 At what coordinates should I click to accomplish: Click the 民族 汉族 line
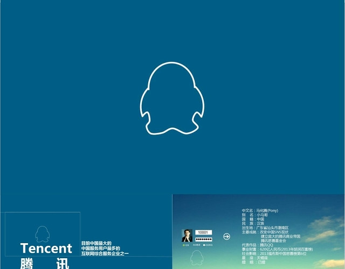253,224
